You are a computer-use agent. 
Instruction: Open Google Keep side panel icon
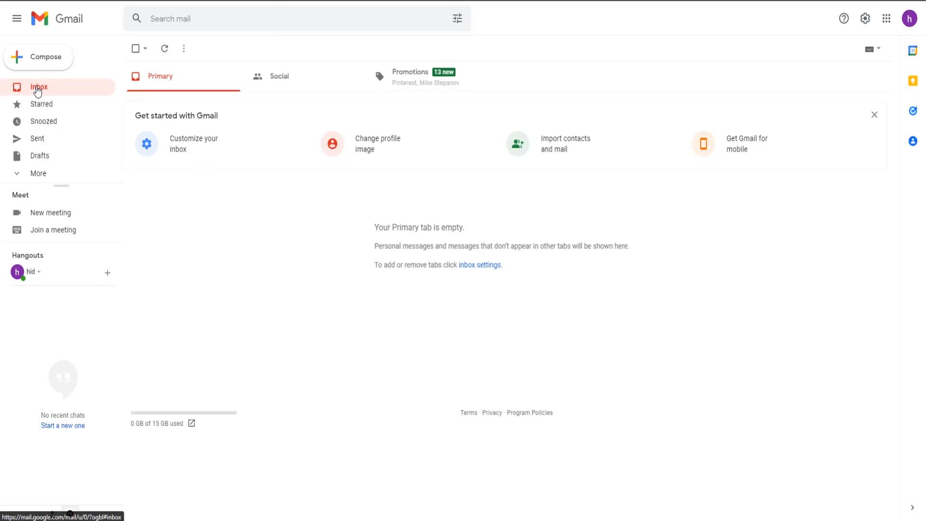pos(912,81)
